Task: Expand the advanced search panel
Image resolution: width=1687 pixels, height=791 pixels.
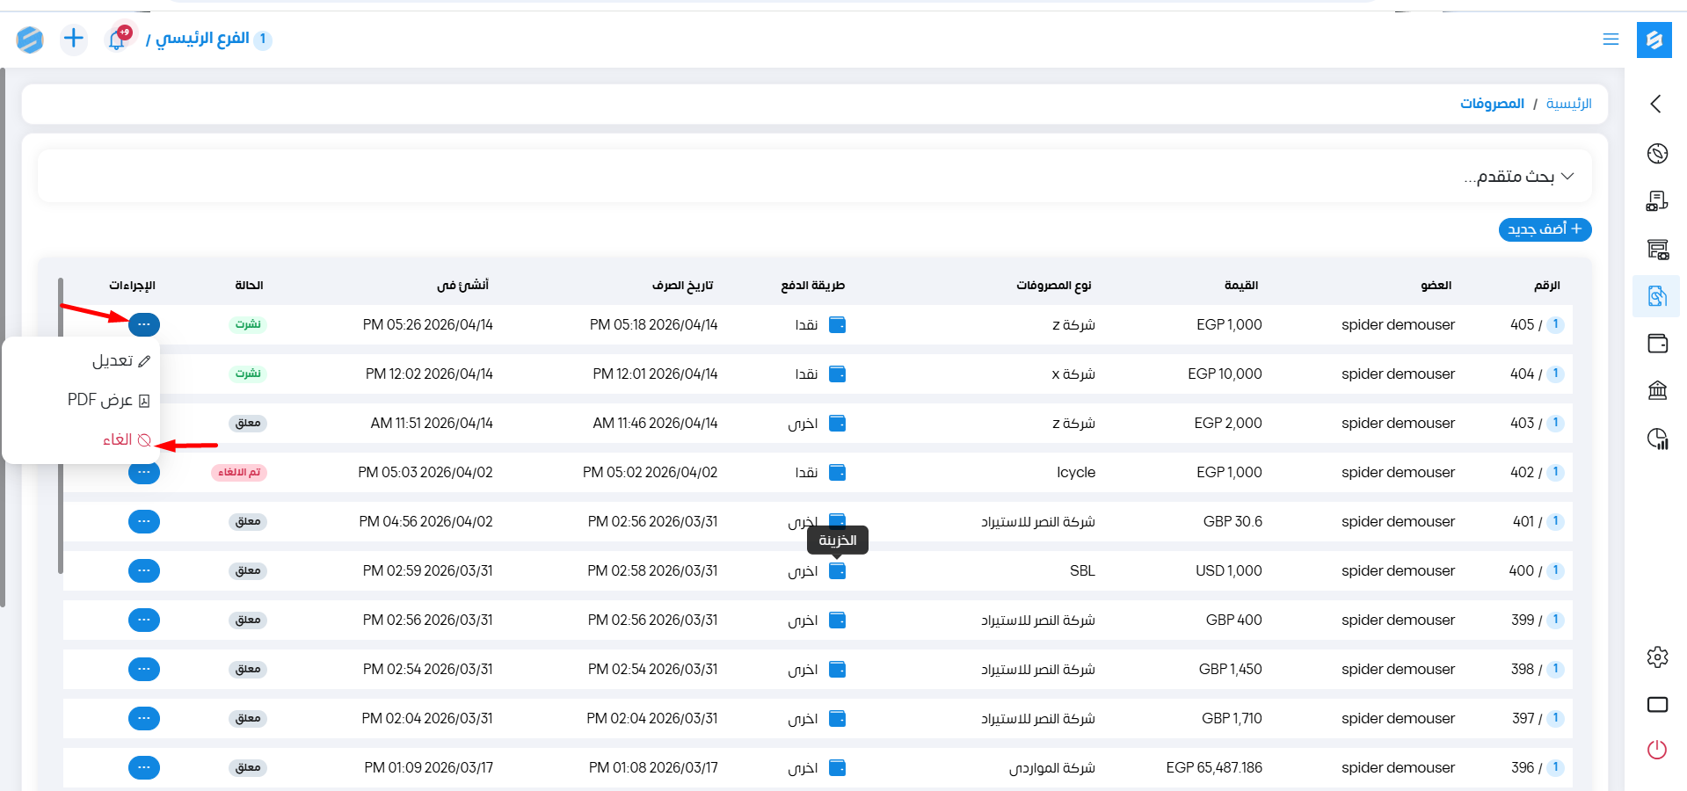Action: [1519, 177]
